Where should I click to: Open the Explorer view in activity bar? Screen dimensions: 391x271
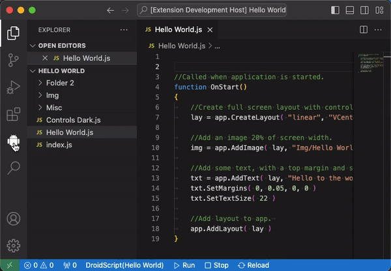[x=13, y=33]
